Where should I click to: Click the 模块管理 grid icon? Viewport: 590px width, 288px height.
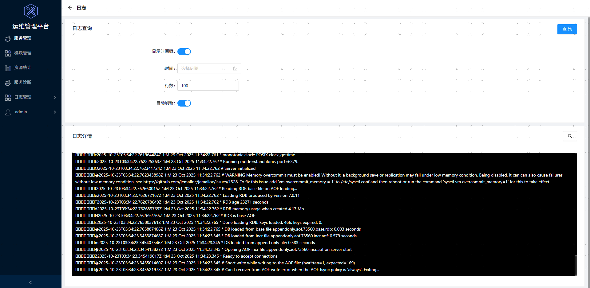point(8,53)
